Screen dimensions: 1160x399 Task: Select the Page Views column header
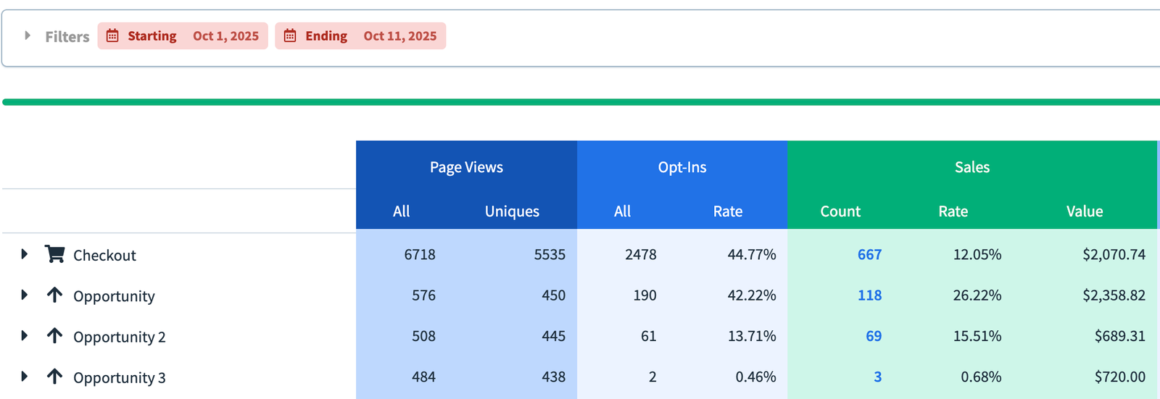[x=466, y=167]
